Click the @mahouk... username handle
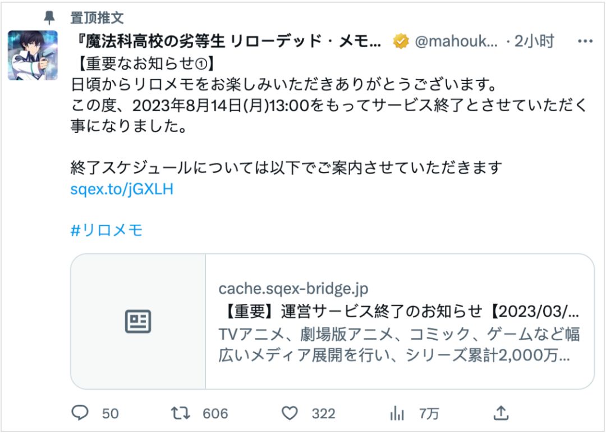Viewport: 606px width, 433px height. click(456, 41)
